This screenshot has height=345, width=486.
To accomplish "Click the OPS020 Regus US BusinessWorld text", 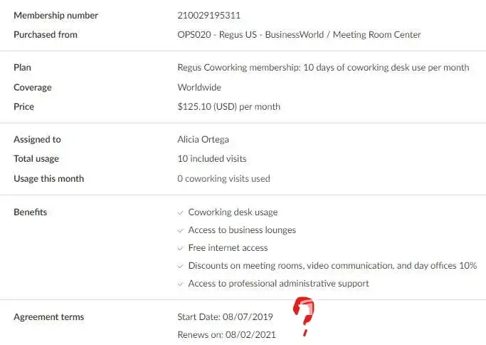I will (x=299, y=35).
